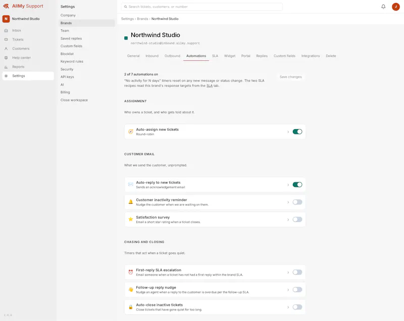This screenshot has height=321, width=404.
Task: Open Close workspace settings
Action: click(87, 100)
